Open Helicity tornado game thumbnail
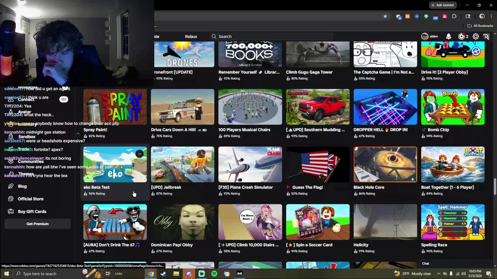The image size is (497, 279). click(x=385, y=222)
